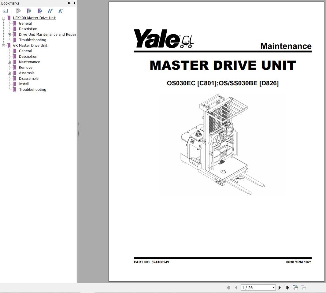Open Description under GK Master Drive Unit
The width and height of the screenshot is (326, 293).
pos(28,56)
